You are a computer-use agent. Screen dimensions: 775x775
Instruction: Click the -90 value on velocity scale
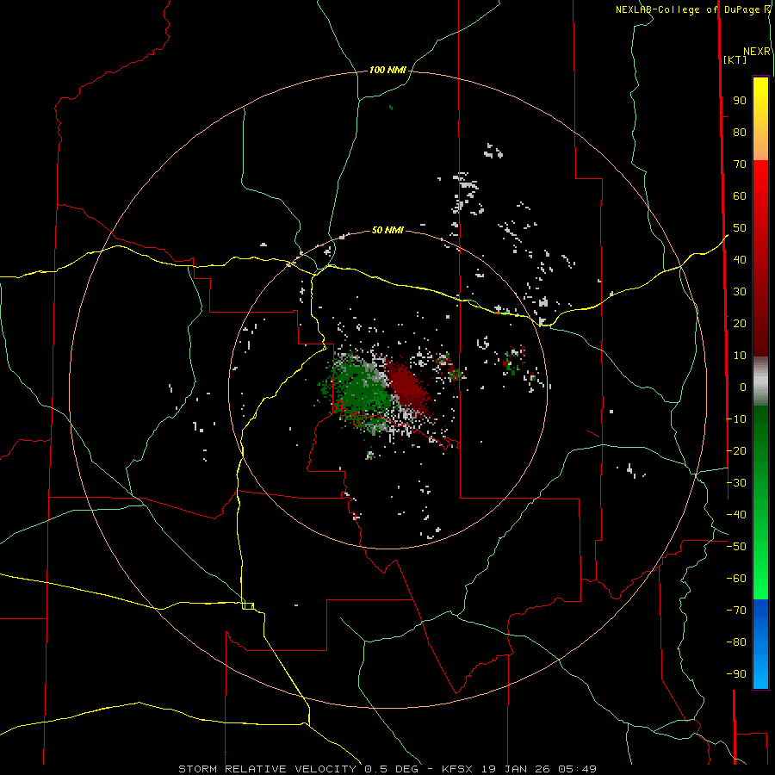click(736, 674)
